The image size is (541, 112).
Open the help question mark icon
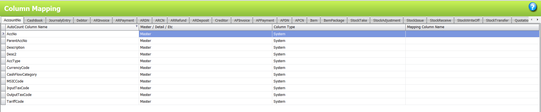pos(533,7)
